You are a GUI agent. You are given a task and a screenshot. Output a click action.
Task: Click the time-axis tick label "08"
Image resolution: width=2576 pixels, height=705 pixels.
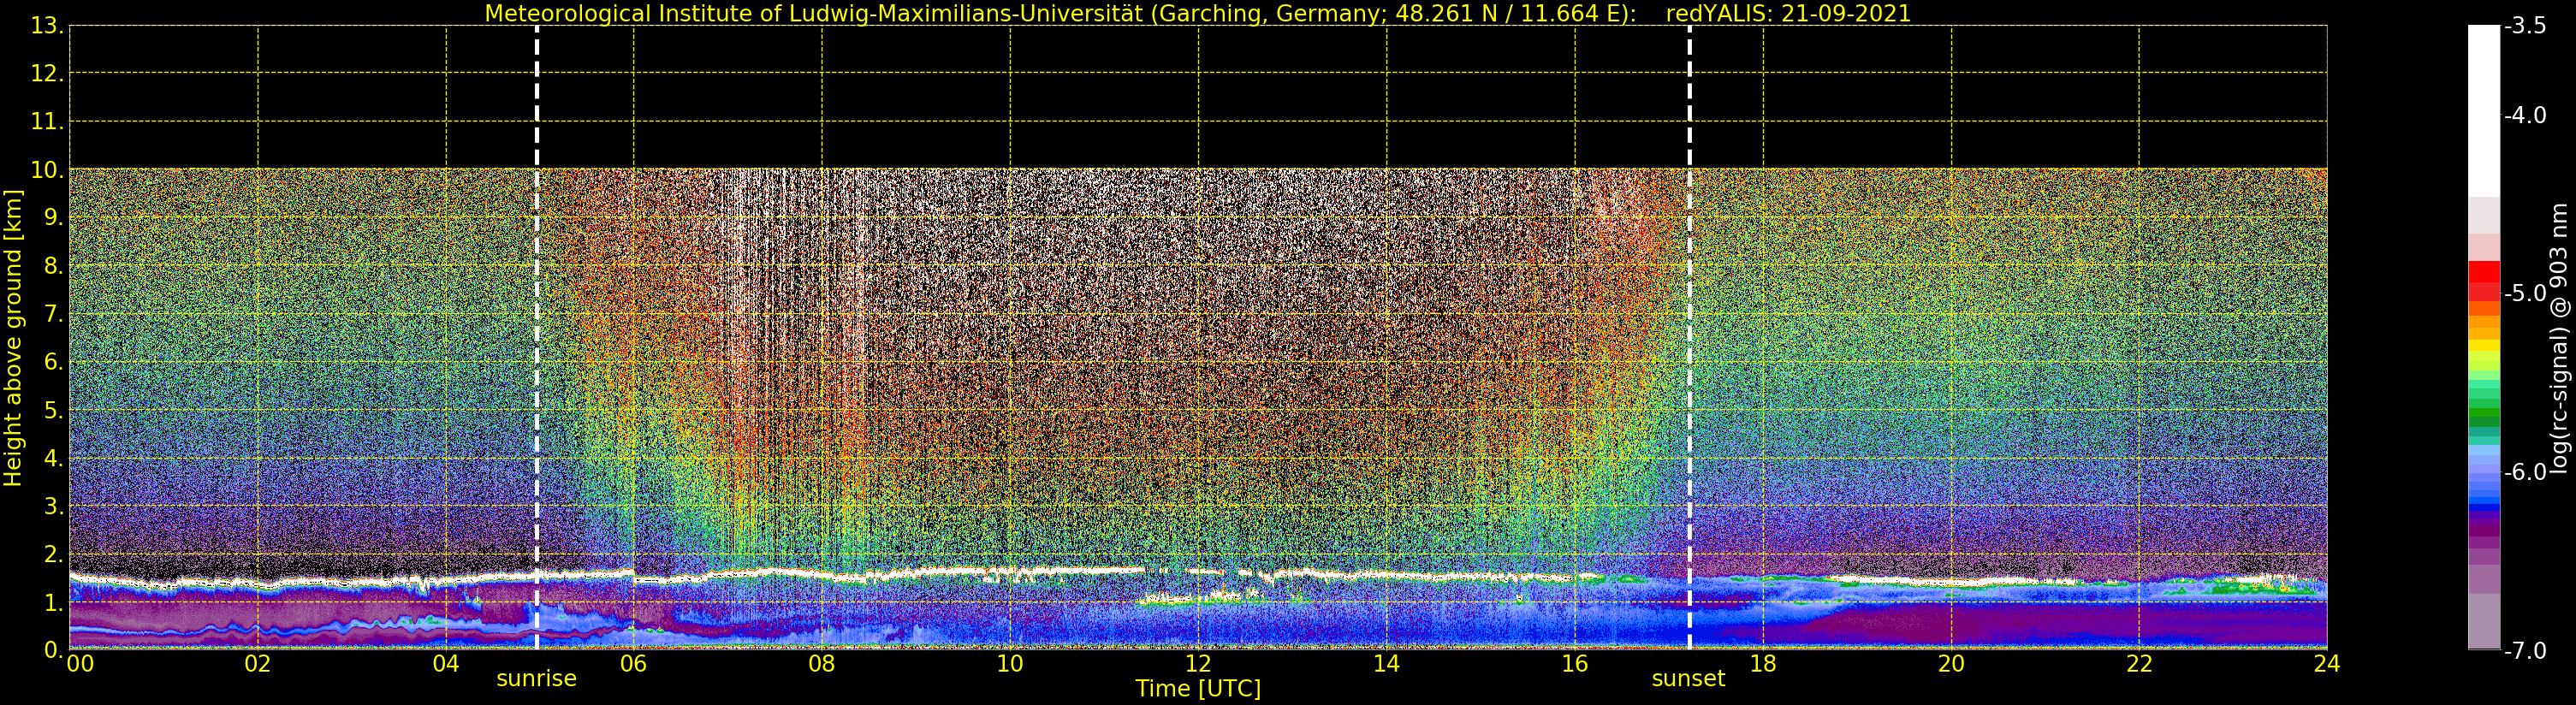[x=822, y=664]
